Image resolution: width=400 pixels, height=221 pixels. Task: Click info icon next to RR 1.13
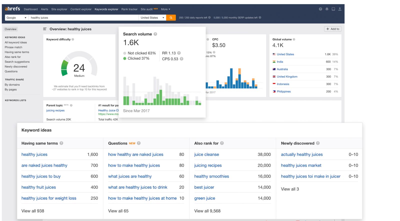pyautogui.click(x=179, y=53)
